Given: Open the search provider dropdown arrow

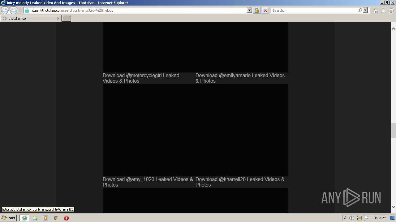Looking at the screenshot, I should coord(365,10).
